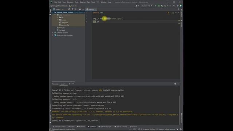Image resolution: width=233 pixels, height=131 pixels.
Task: Open IDE settings gear in toolbar
Action: pos(178,6)
